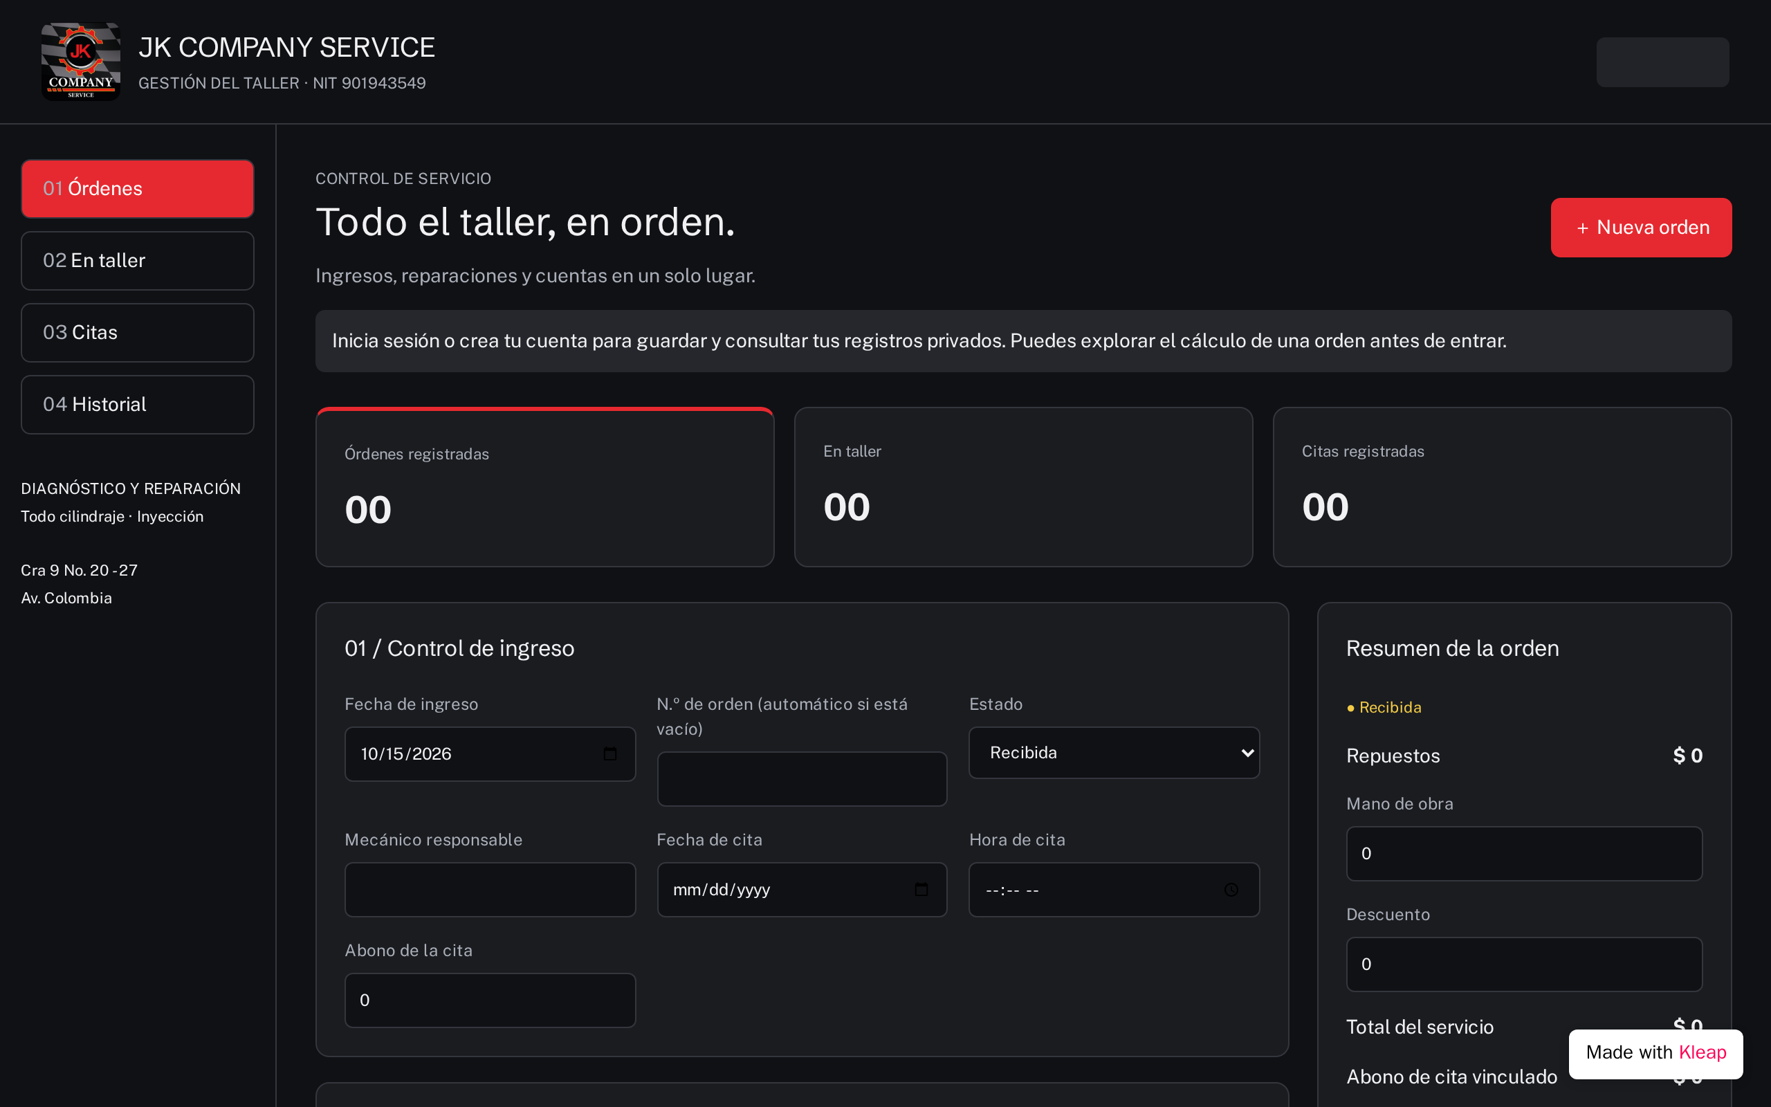Expand the Estado dropdown showing Recibida
The height and width of the screenshot is (1107, 1771).
click(x=1114, y=753)
